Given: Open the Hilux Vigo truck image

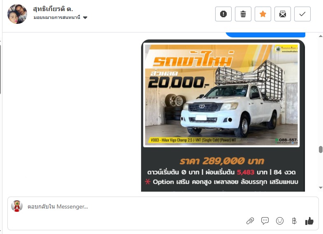Looking at the screenshot, I should (x=221, y=95).
